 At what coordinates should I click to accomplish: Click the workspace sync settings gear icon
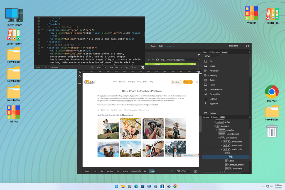pyautogui.click(x=247, y=46)
